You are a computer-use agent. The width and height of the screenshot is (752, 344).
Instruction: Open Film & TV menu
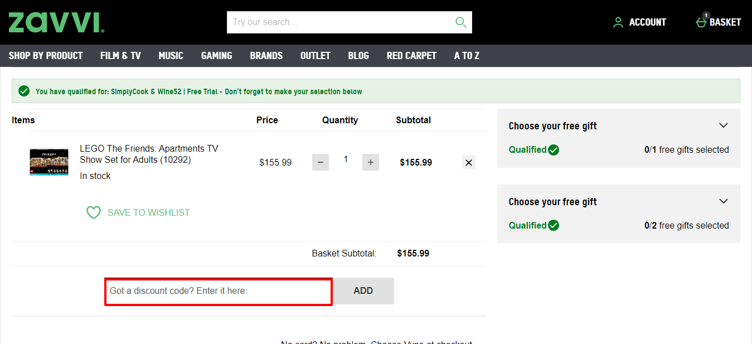coord(120,56)
